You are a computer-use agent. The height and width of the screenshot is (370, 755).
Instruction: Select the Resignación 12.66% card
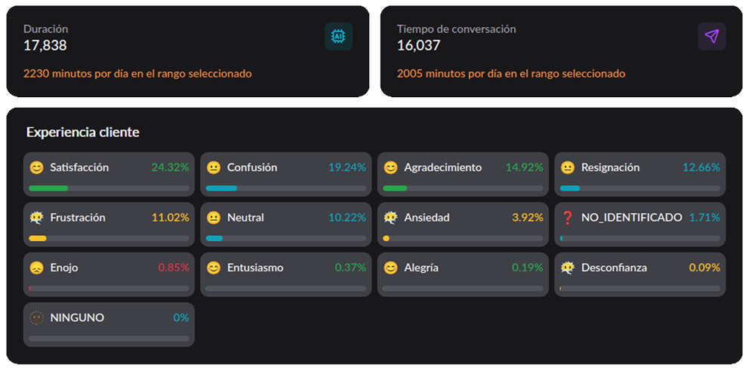tap(640, 174)
